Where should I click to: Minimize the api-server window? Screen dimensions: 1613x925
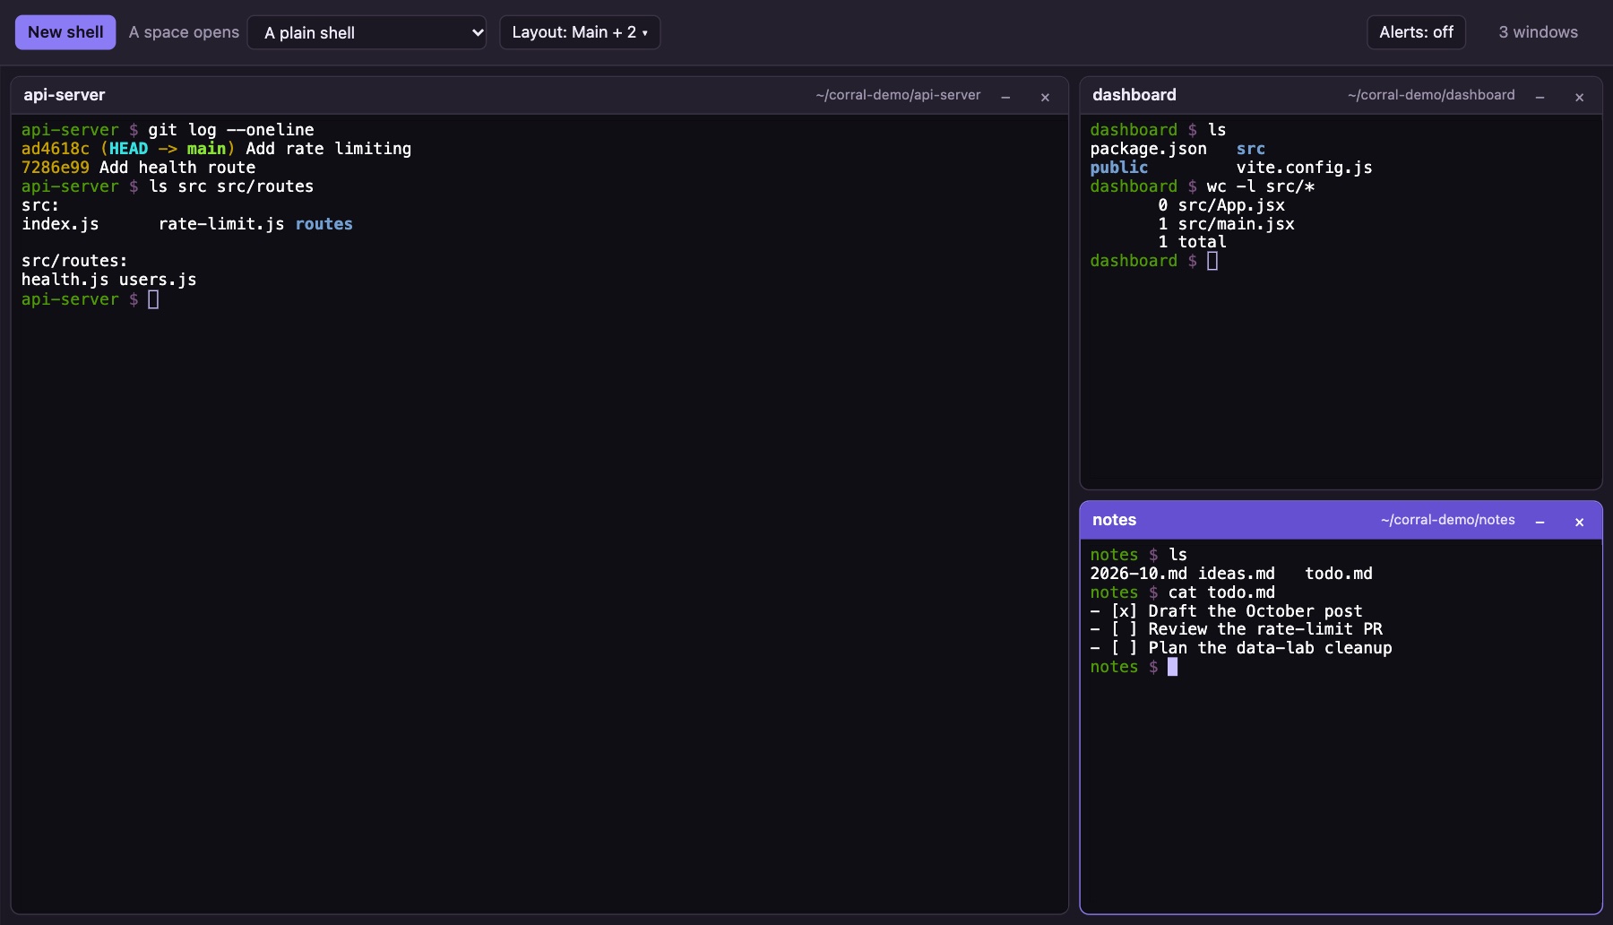coord(1005,97)
